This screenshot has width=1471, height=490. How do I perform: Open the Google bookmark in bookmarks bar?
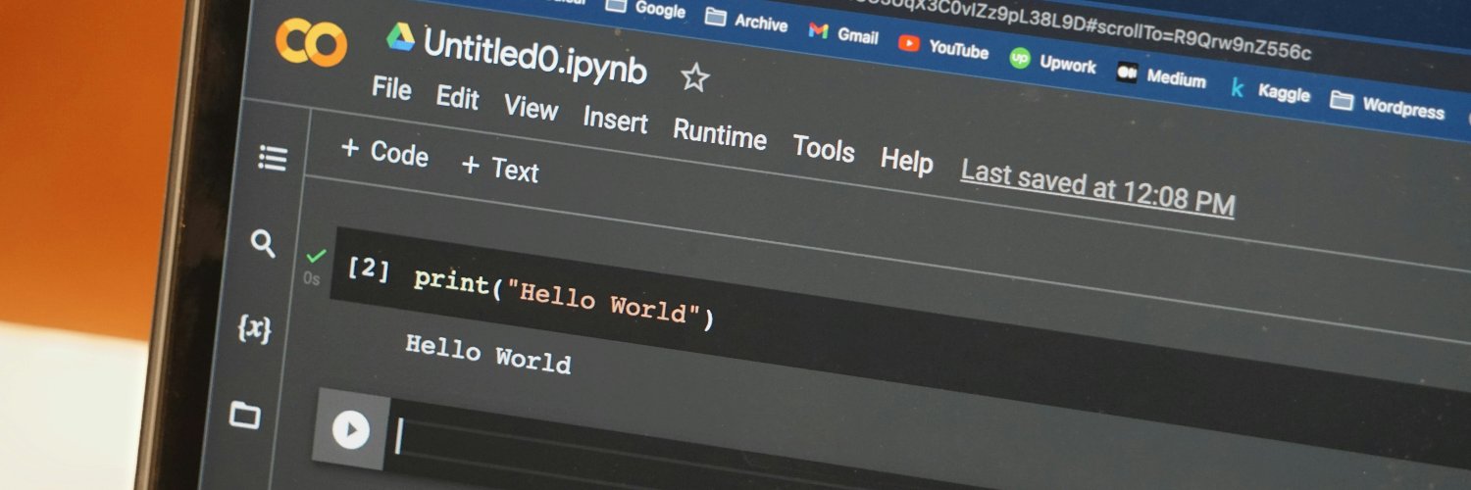[x=646, y=10]
